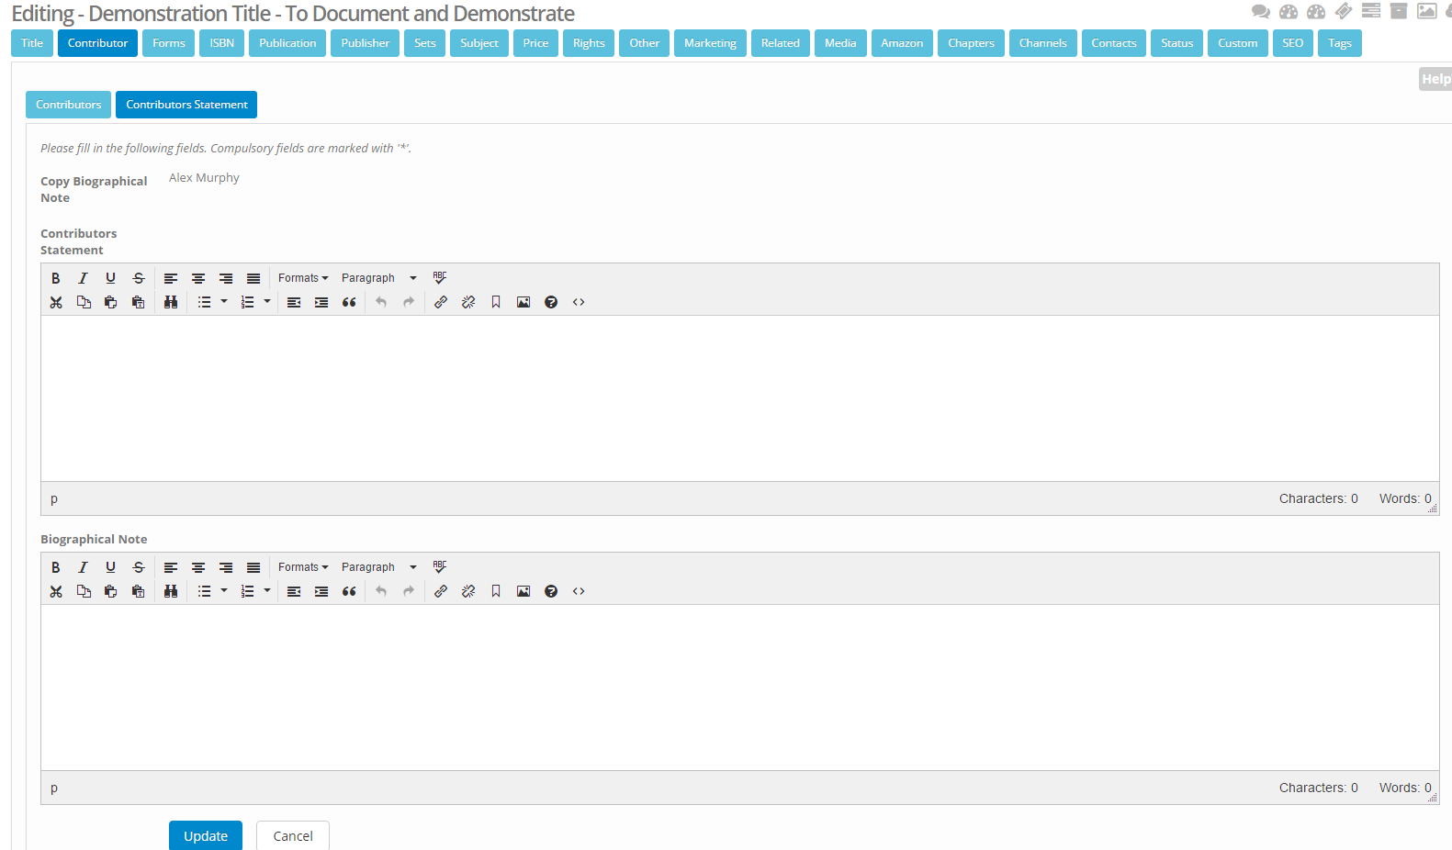Expand Paragraph dropdown in Biographical Note editor

tap(378, 567)
